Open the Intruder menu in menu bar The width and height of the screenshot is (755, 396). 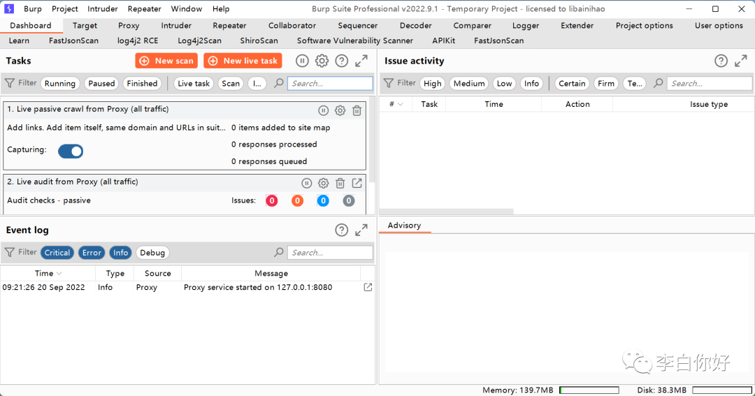tap(103, 8)
